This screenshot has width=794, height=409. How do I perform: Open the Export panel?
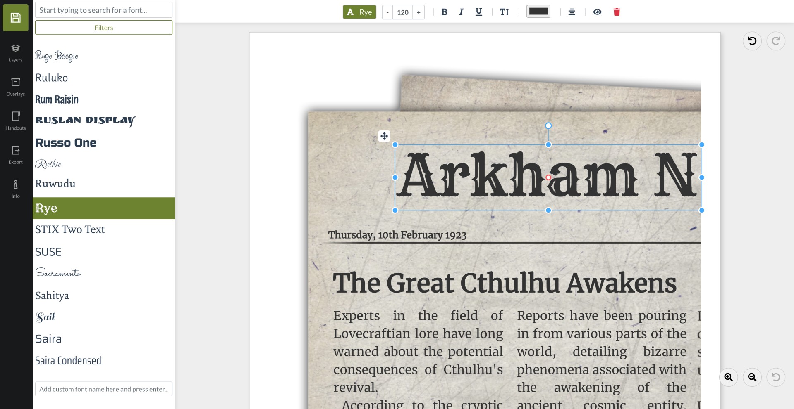16,155
